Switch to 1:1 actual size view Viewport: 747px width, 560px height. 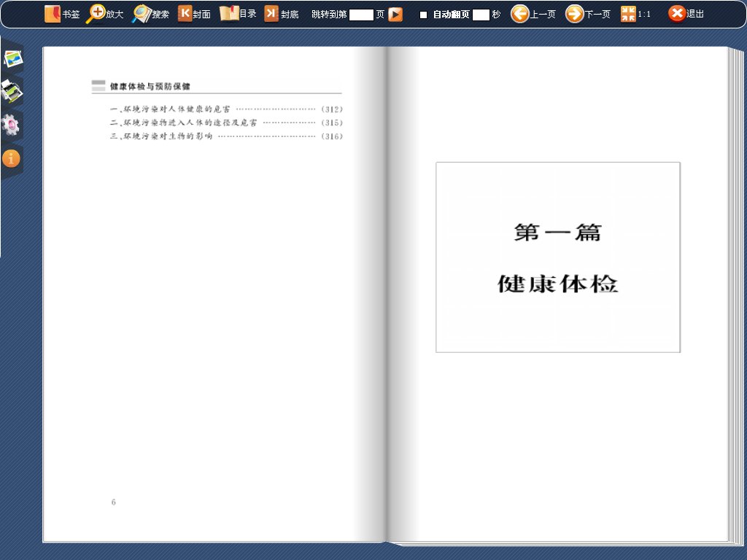635,15
